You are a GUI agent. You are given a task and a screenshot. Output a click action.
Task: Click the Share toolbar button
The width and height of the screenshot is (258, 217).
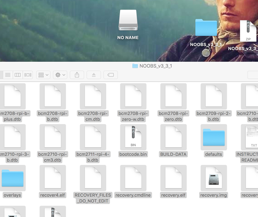pos(77,75)
